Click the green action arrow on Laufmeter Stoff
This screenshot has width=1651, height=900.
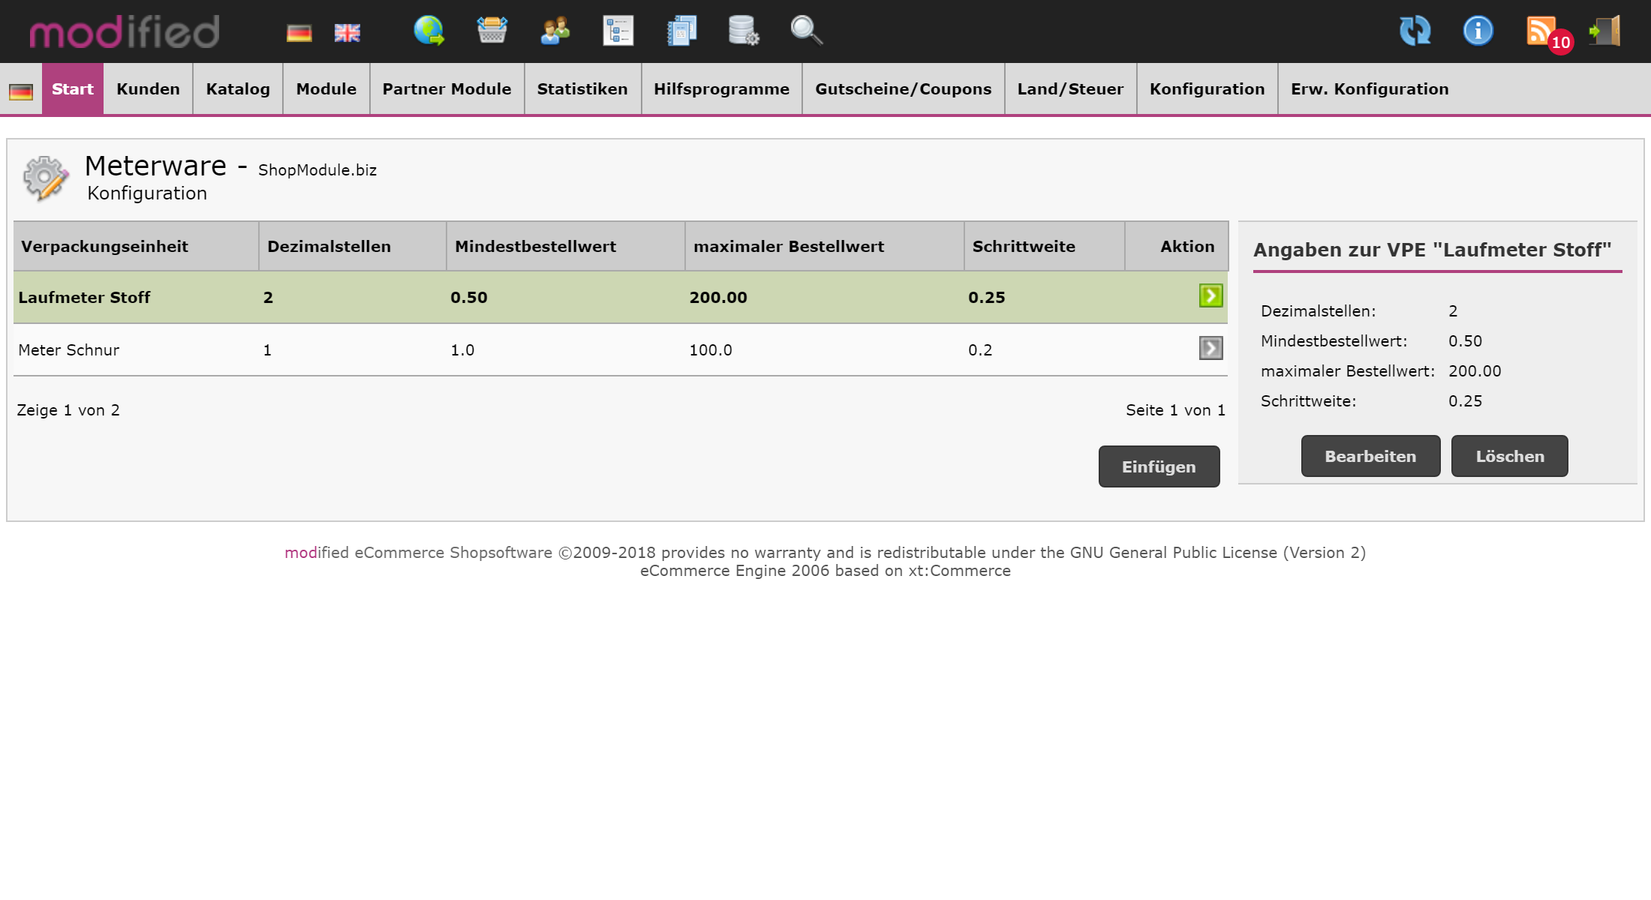(1210, 296)
